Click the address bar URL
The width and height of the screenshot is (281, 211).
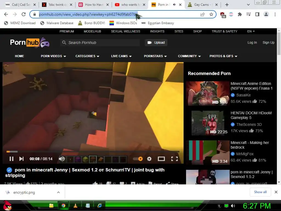click(88, 14)
